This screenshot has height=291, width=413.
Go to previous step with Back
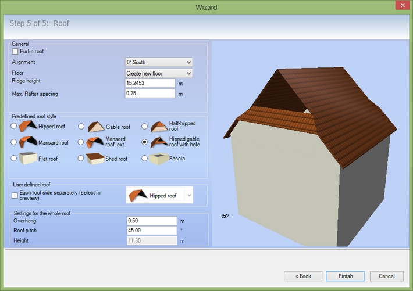coord(303,276)
